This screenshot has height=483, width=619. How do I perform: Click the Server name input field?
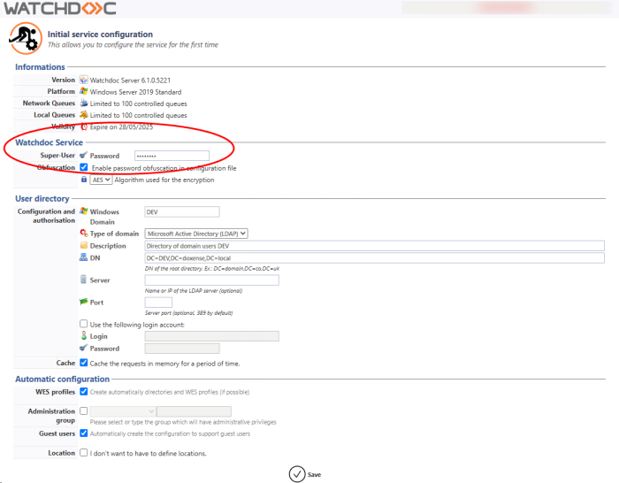[211, 280]
